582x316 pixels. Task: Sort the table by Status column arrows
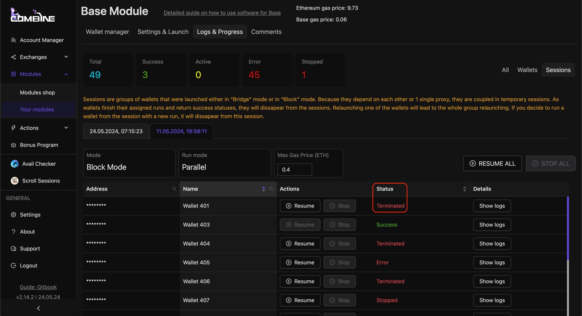(x=465, y=189)
